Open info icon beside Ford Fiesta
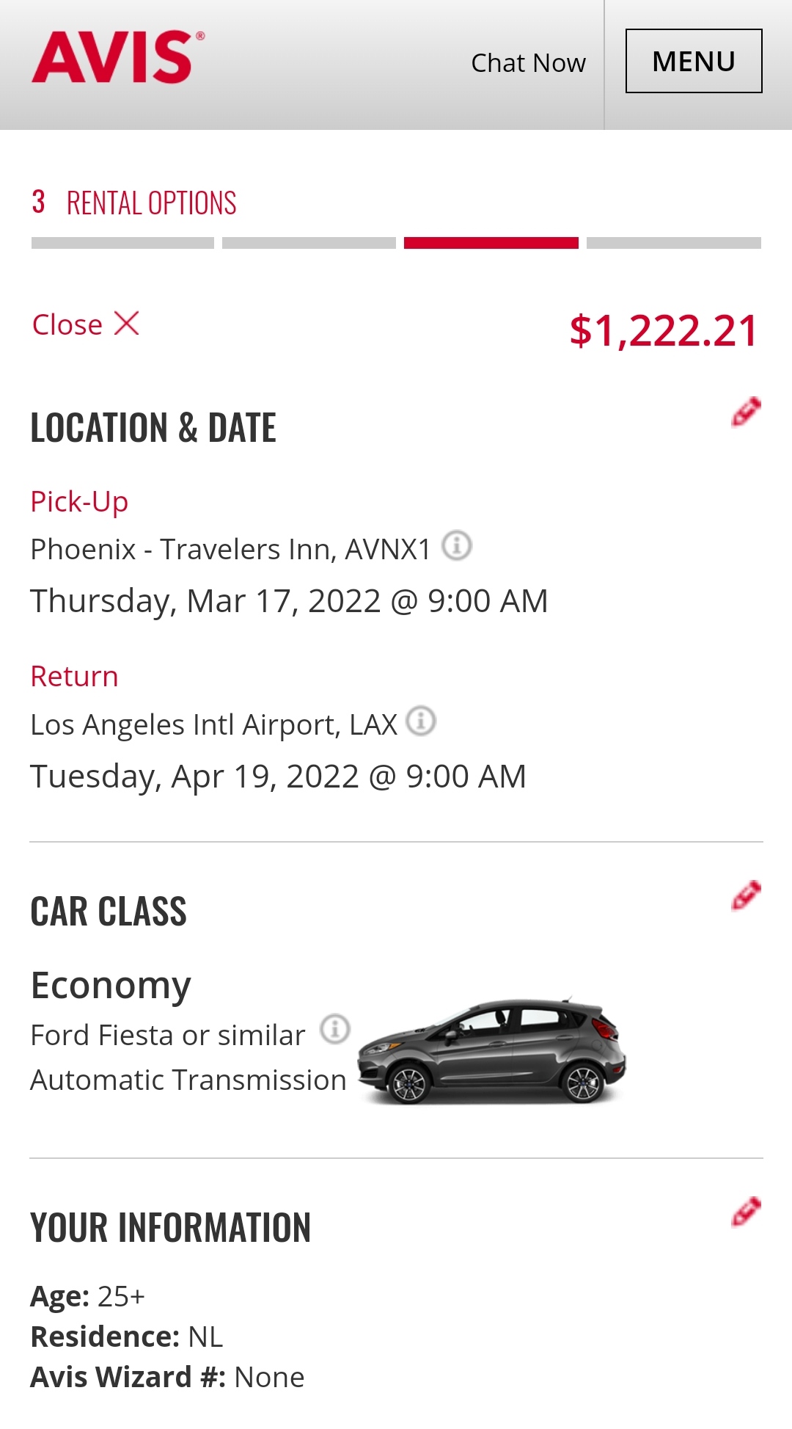The image size is (792, 1429). pos(335,1029)
